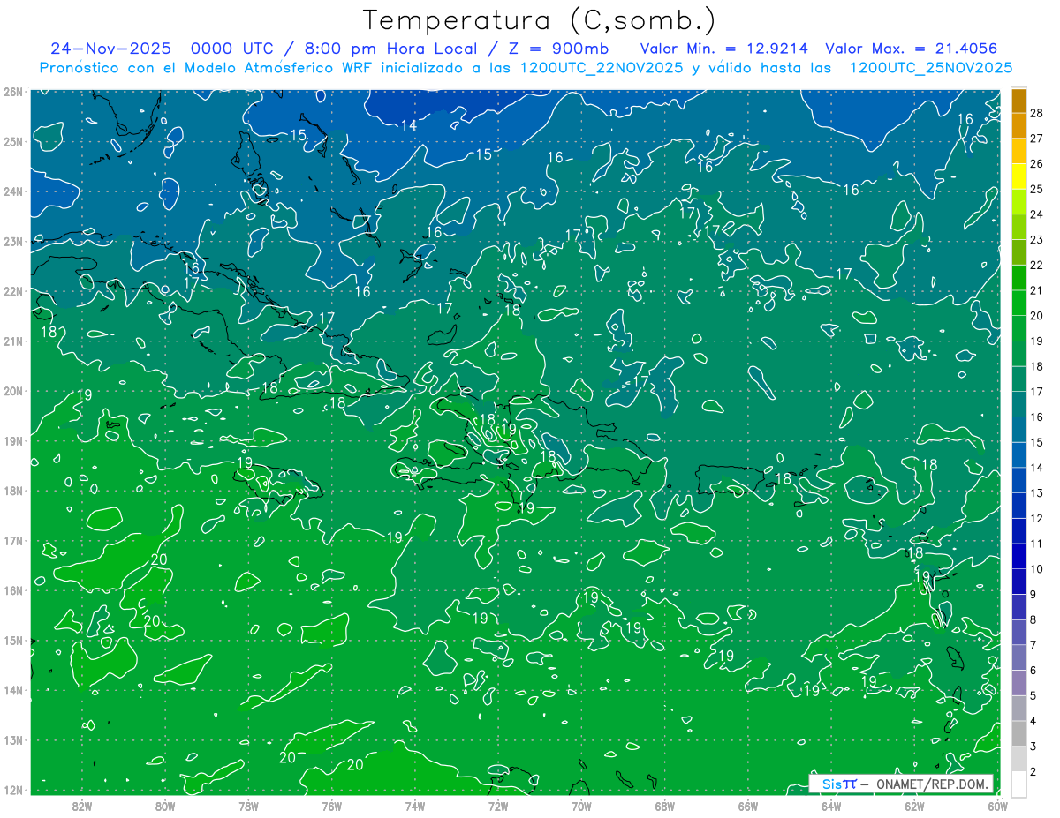Pick the purple legend swatch between 5 and 6
The height and width of the screenshot is (818, 1060).
(x=1018, y=683)
